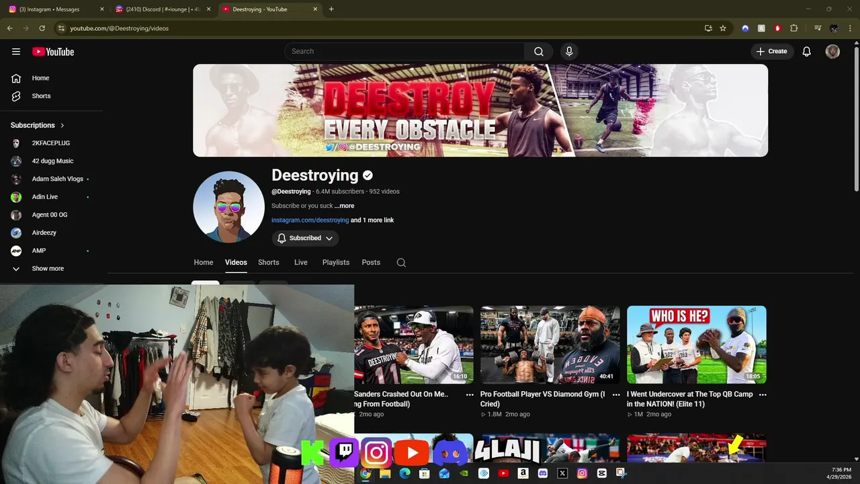Select the Videos tab
The width and height of the screenshot is (860, 484).
click(236, 263)
